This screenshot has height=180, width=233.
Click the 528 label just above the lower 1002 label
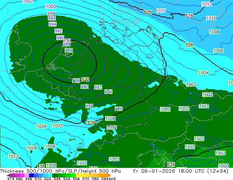pyautogui.click(x=91, y=123)
